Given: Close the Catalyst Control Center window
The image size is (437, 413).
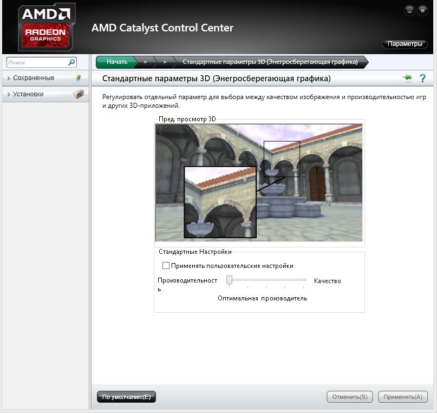Looking at the screenshot, I should (422, 11).
